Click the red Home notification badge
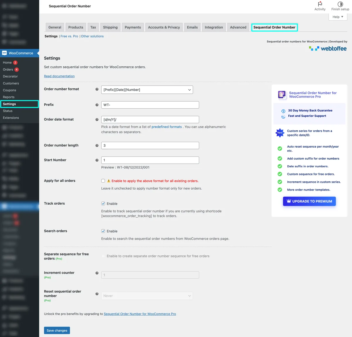Viewport: 352px width, 337px height. (x=15, y=63)
